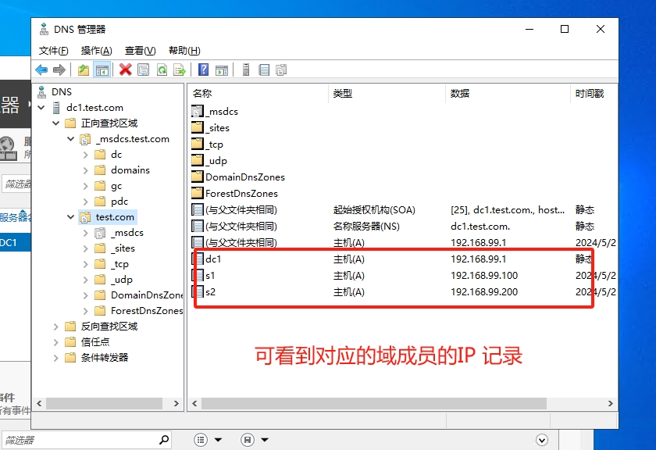Open the 查看(V) menu
The width and height of the screenshot is (656, 450).
click(x=140, y=51)
